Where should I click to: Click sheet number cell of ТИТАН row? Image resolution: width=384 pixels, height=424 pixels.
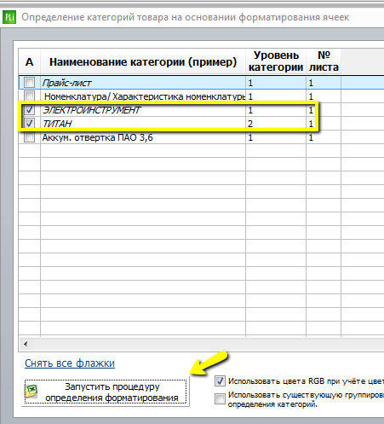click(324, 124)
